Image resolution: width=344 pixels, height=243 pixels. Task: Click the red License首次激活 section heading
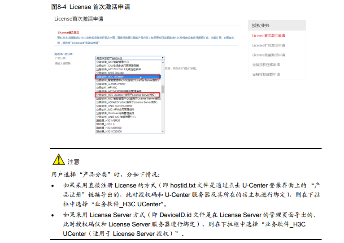coord(68,32)
